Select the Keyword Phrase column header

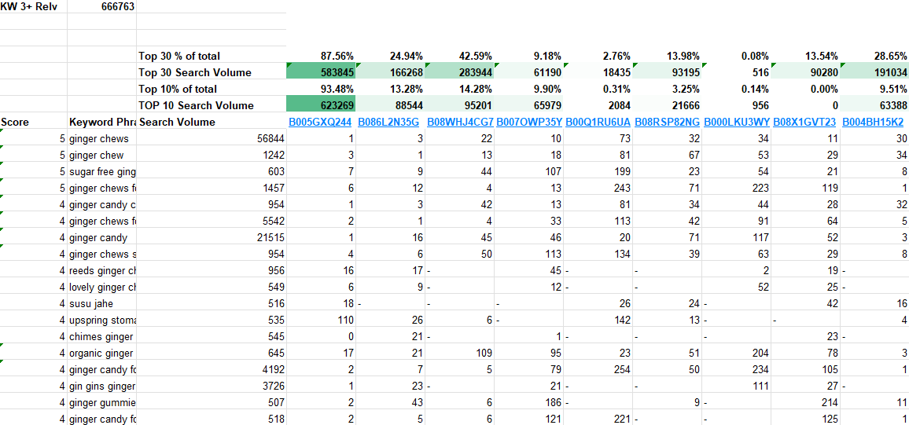[102, 123]
